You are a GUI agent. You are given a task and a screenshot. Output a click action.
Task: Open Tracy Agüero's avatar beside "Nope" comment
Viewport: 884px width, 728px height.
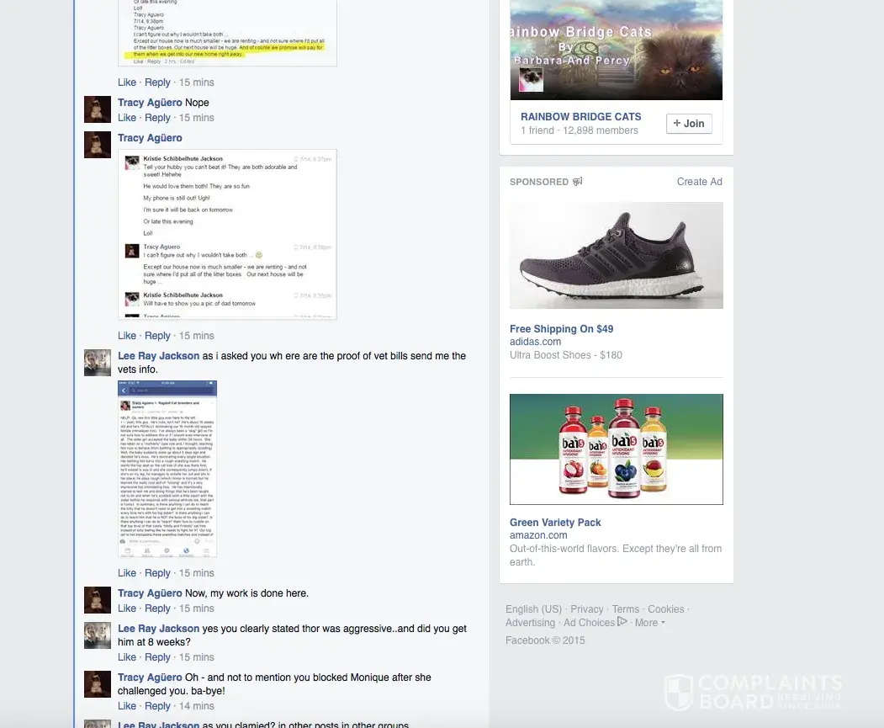(x=98, y=109)
